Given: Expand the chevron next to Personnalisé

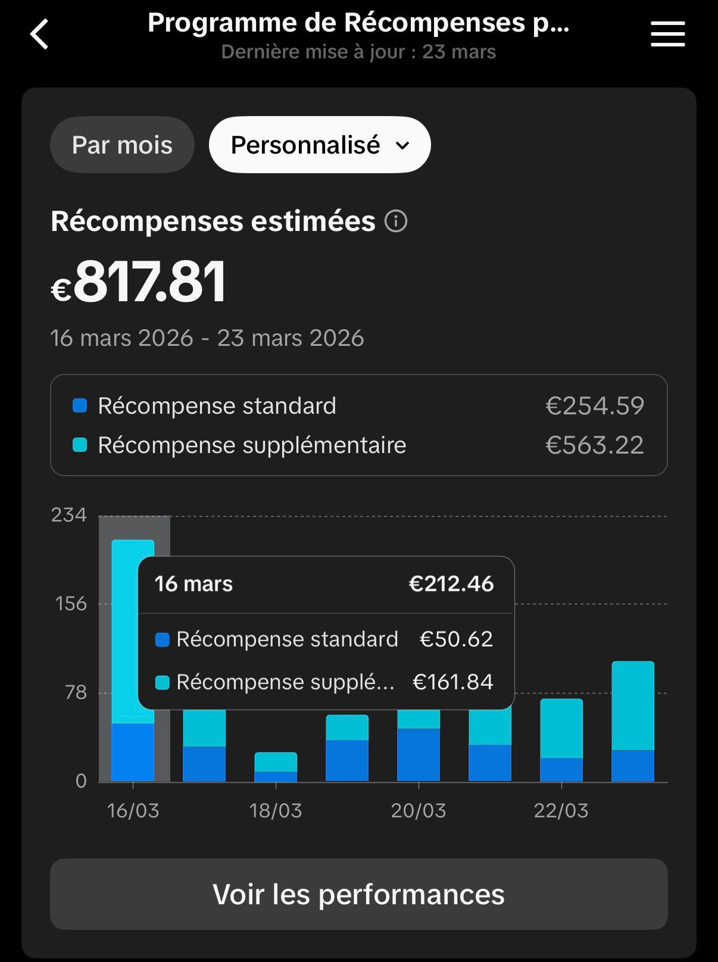Looking at the screenshot, I should [403, 146].
